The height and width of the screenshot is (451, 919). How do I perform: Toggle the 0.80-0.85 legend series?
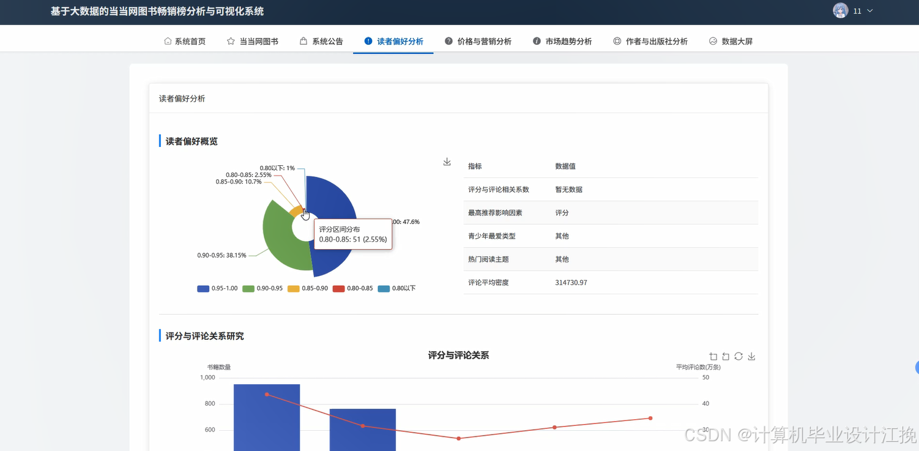pyautogui.click(x=353, y=288)
